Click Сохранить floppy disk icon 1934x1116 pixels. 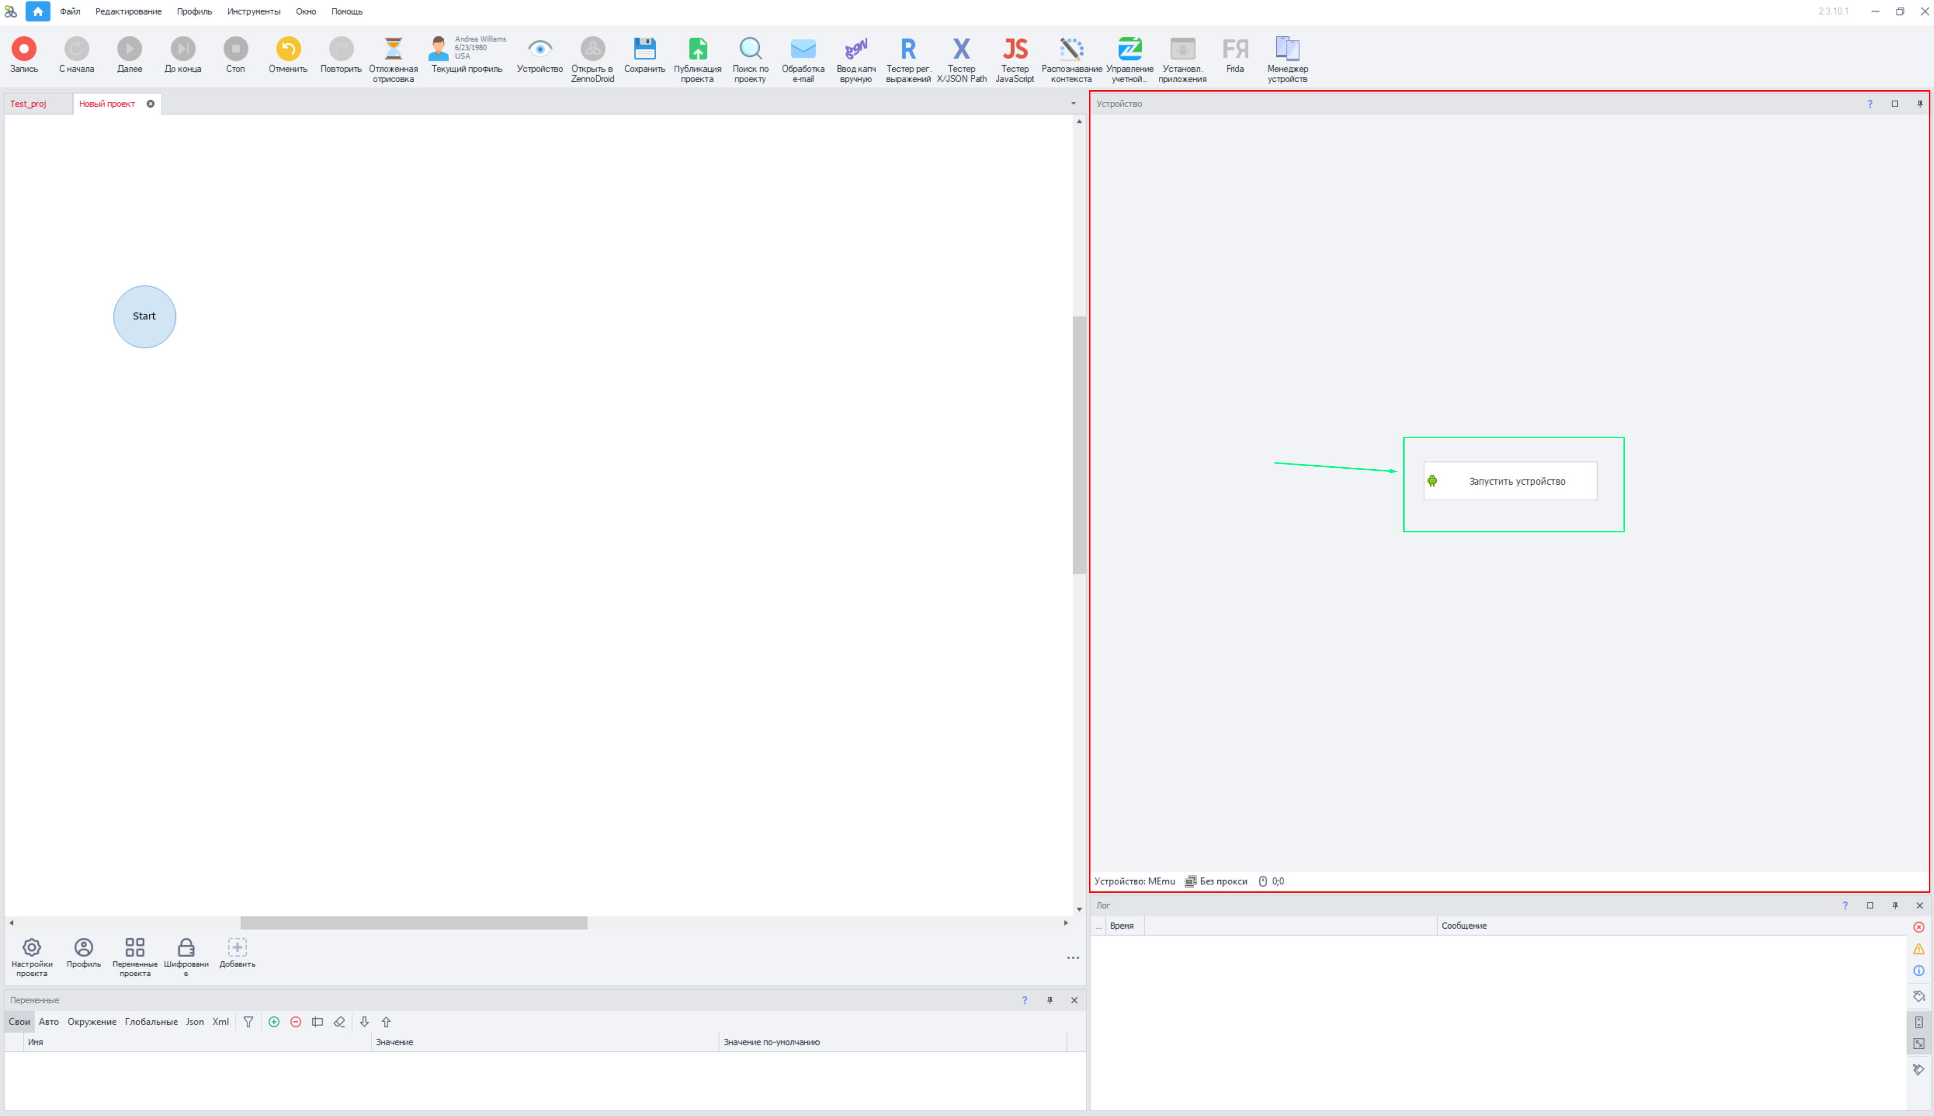[x=644, y=49]
